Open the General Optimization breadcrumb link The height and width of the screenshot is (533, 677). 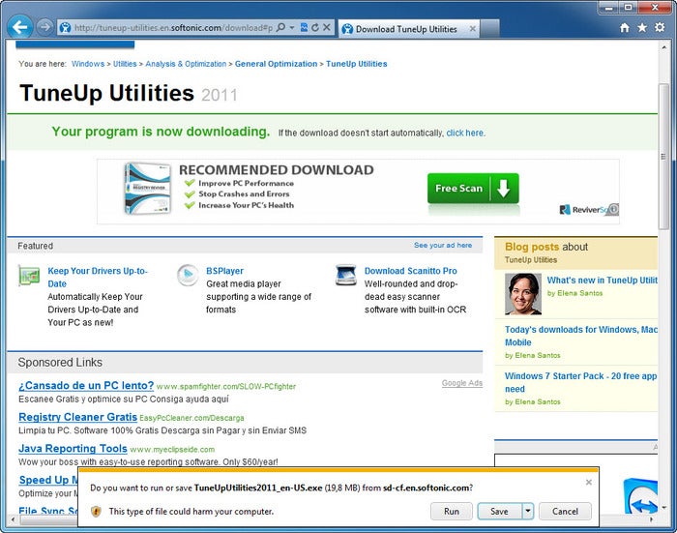276,64
